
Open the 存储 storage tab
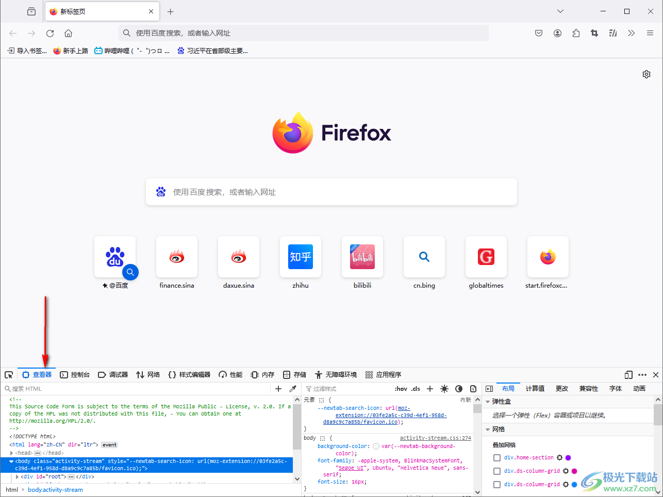(x=294, y=375)
